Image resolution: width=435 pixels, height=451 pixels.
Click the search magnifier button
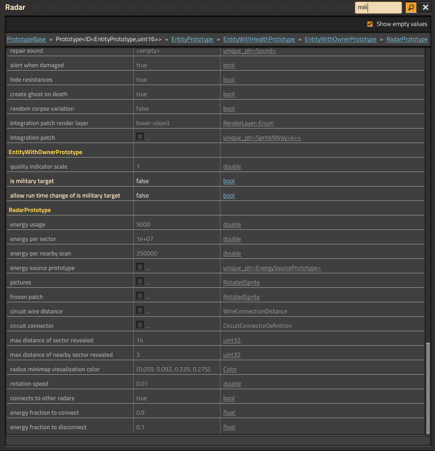[411, 7]
